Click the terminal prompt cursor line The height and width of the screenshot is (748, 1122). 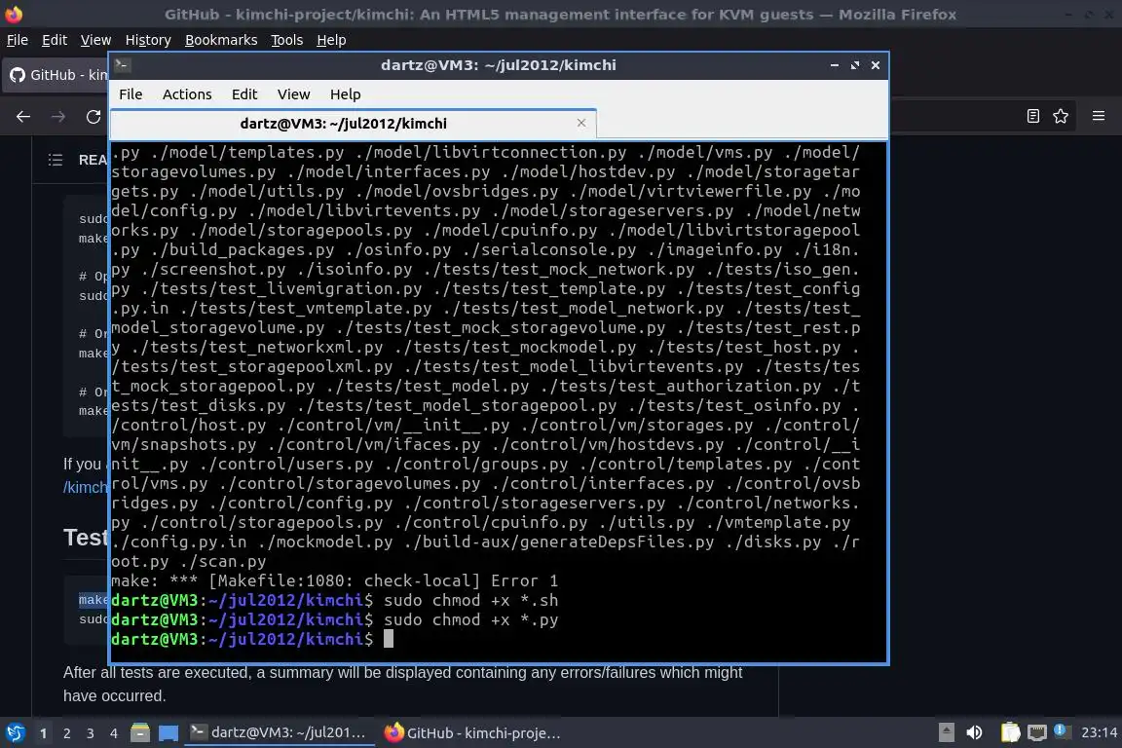252,639
